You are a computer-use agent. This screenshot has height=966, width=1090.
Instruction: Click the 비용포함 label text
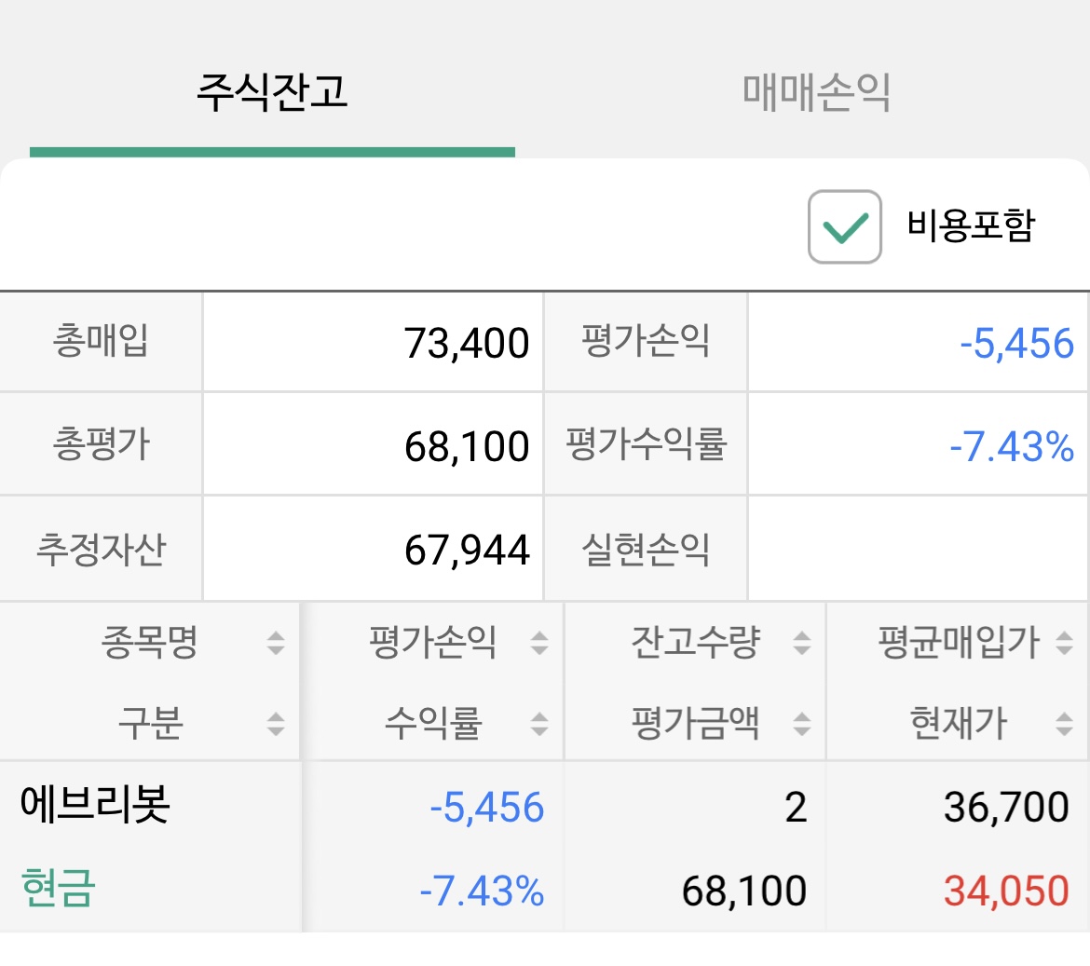pyautogui.click(x=971, y=225)
